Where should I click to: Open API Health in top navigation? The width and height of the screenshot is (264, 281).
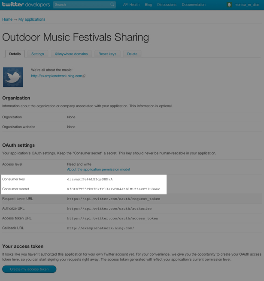131,5
